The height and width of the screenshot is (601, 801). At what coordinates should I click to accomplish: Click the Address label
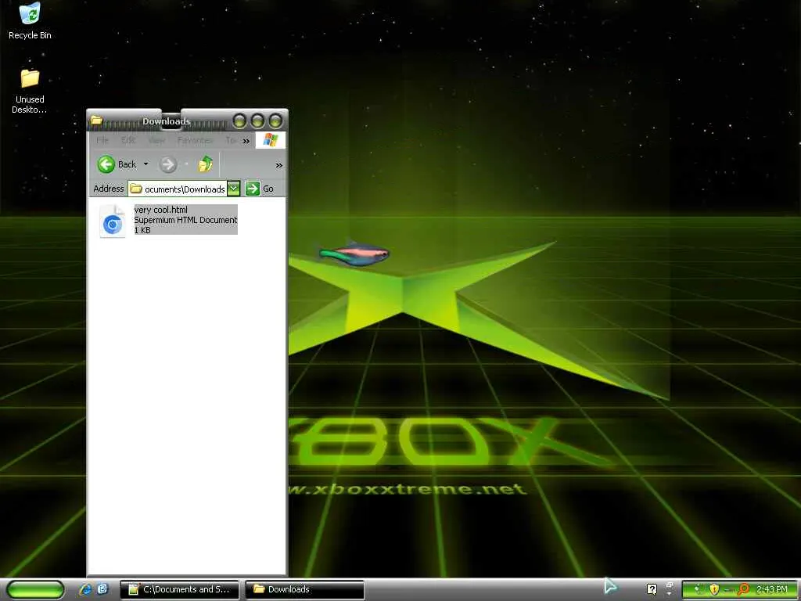(108, 189)
